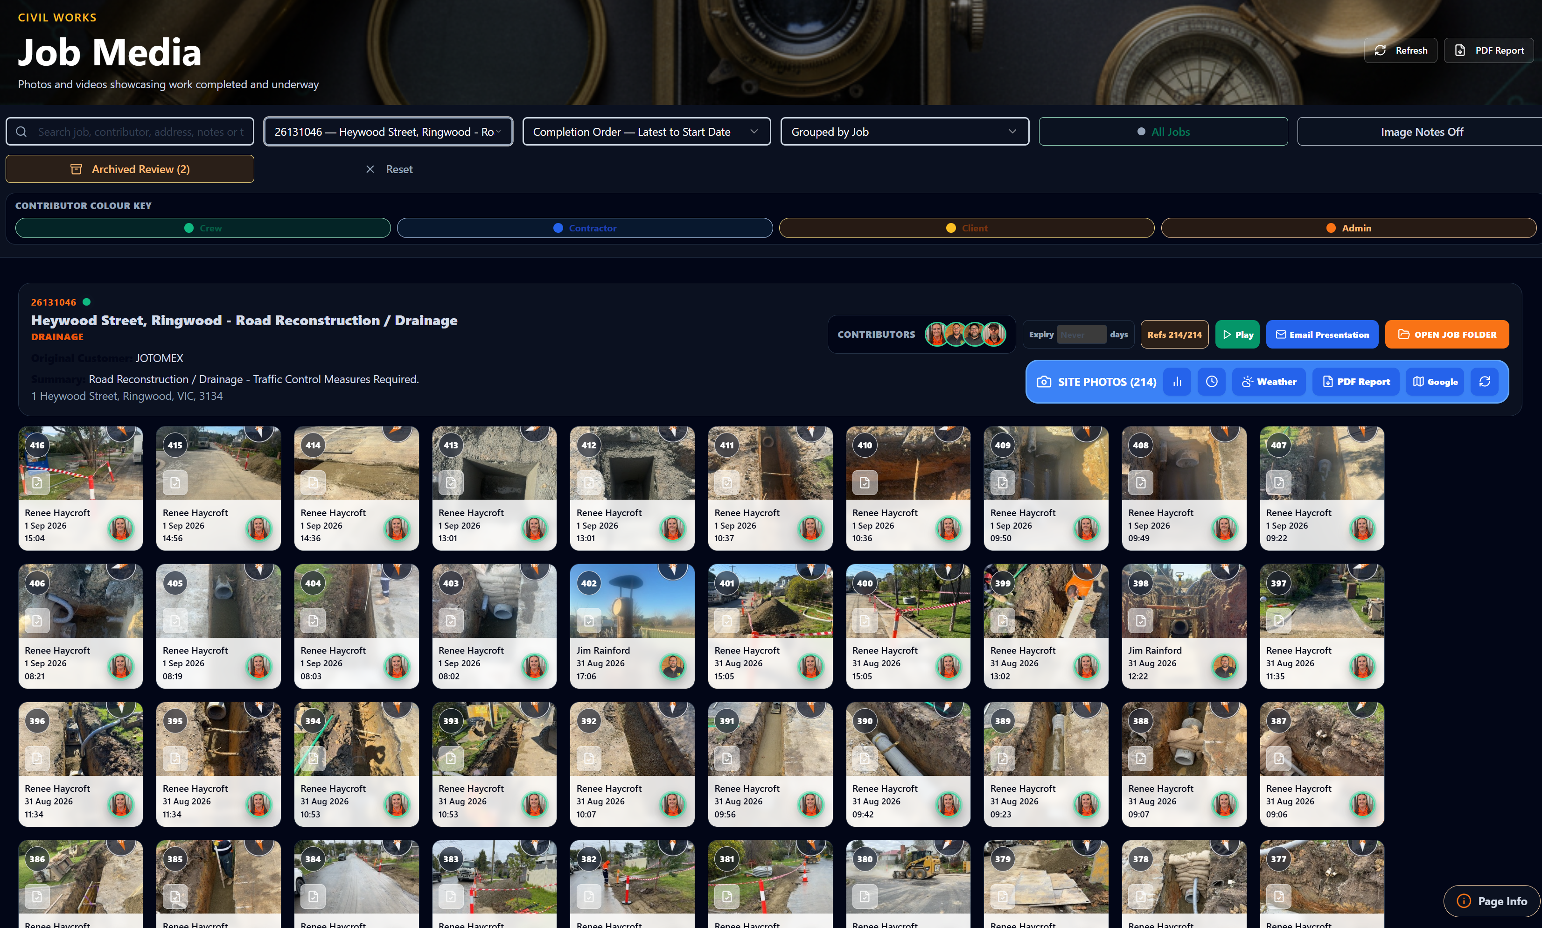Screen dimensions: 1542x928
Task: Click Open Job Folder button
Action: point(1446,335)
